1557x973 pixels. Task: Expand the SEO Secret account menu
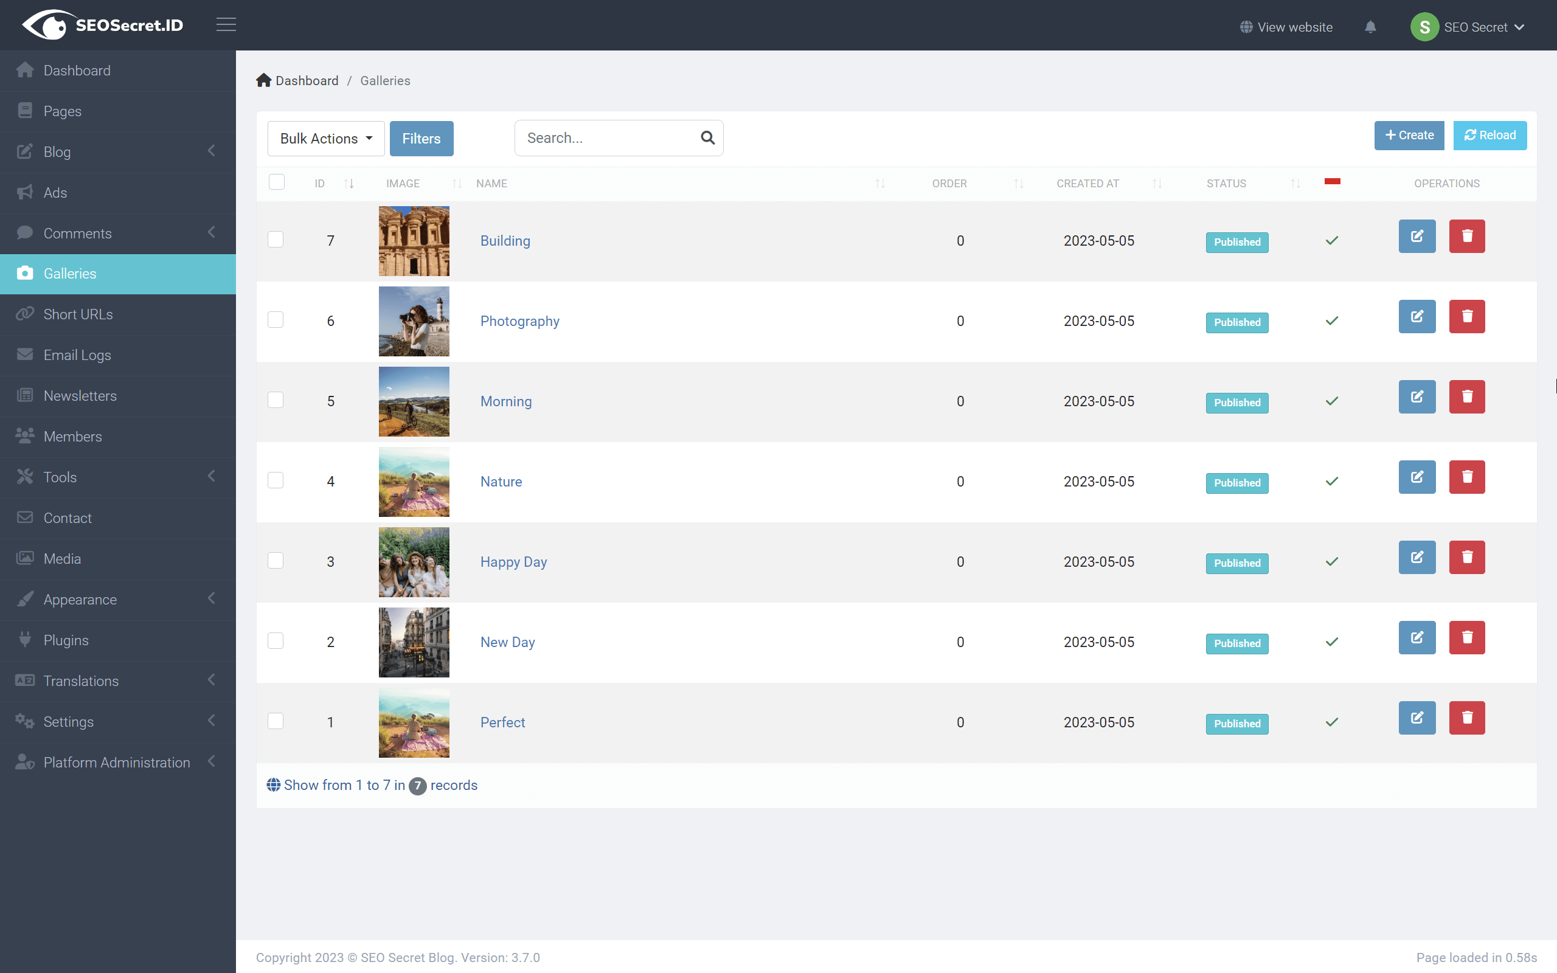click(1470, 26)
